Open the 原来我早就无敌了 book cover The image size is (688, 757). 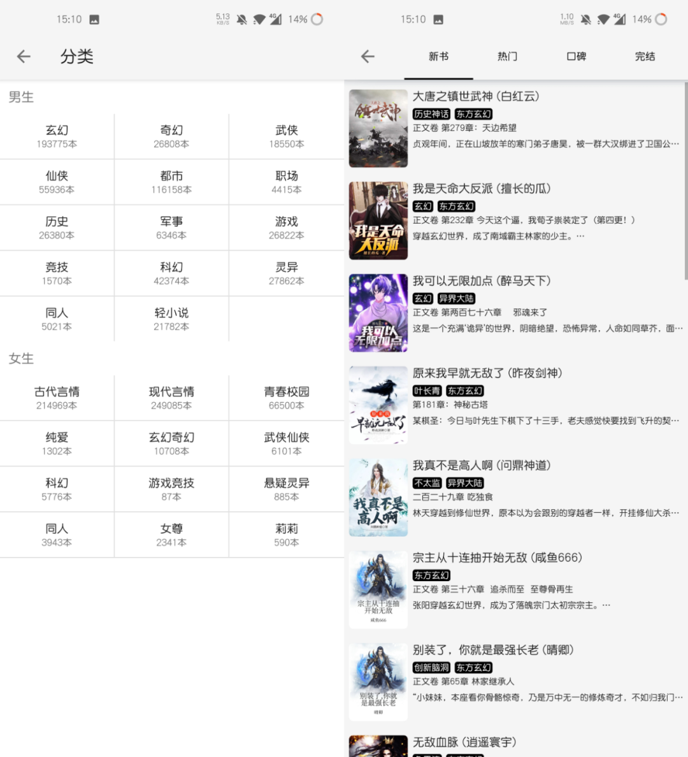coord(378,405)
